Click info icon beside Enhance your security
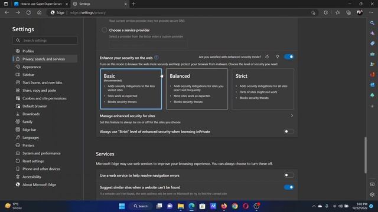 (x=157, y=58)
